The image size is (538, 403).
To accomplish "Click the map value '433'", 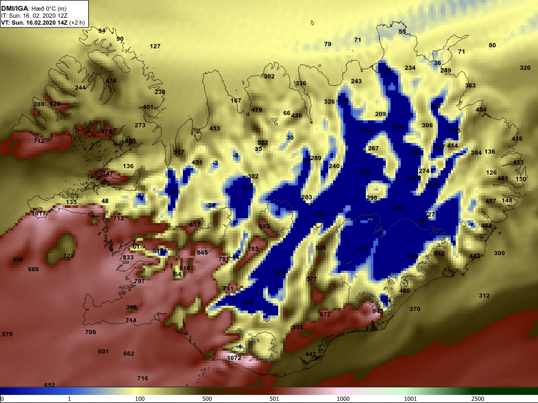I will point(518,162).
